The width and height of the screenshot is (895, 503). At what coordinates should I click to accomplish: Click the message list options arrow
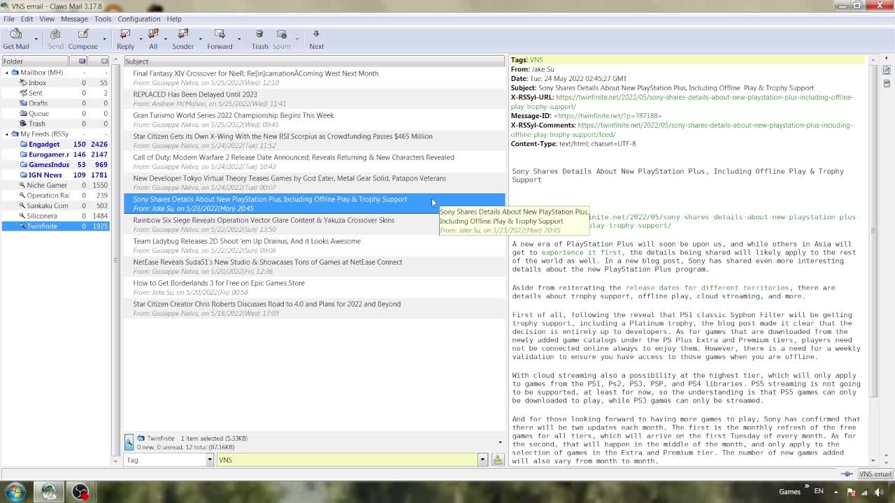(500, 442)
